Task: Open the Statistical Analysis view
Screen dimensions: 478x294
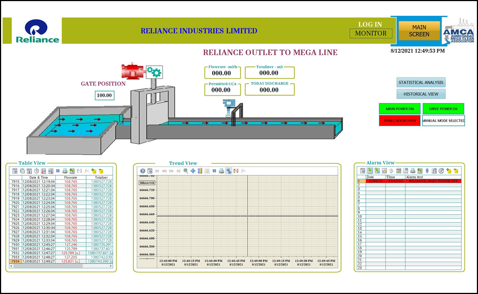Action: (x=421, y=82)
